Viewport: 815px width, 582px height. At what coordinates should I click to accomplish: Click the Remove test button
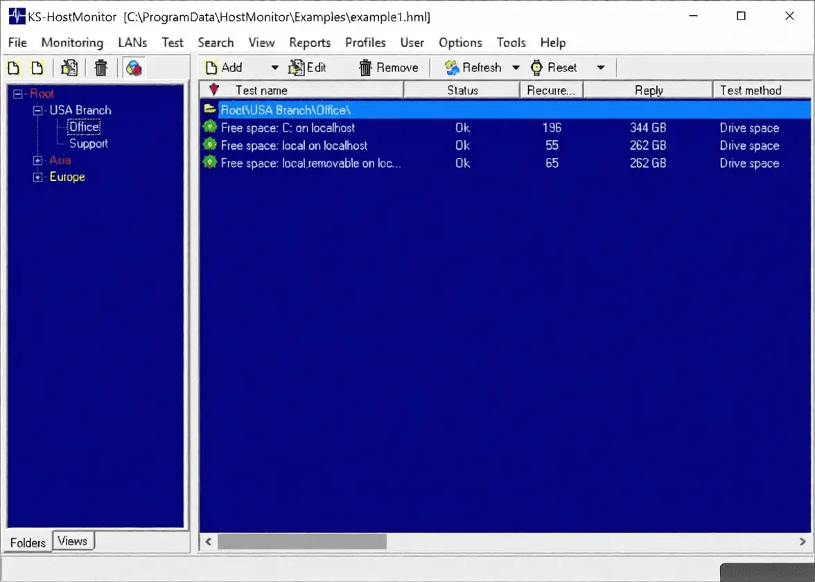[x=388, y=68]
